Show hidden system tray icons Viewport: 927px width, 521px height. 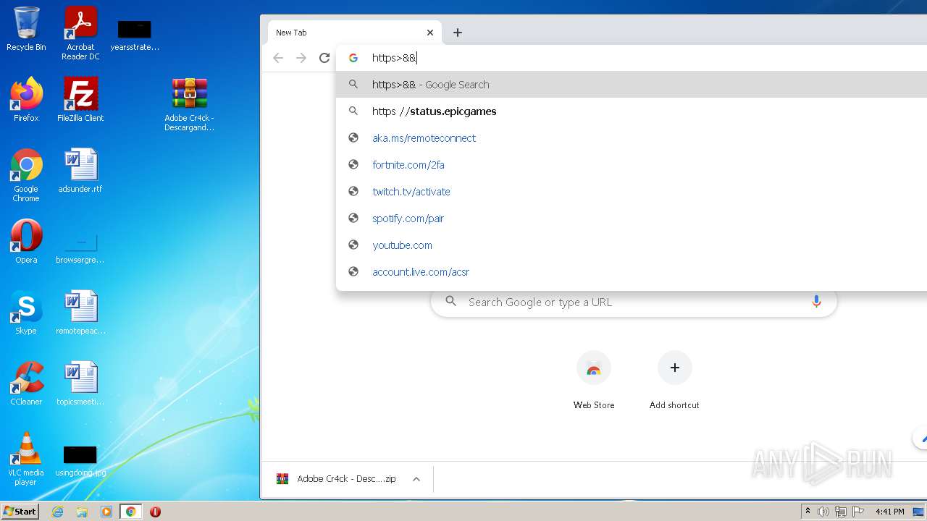pos(808,512)
